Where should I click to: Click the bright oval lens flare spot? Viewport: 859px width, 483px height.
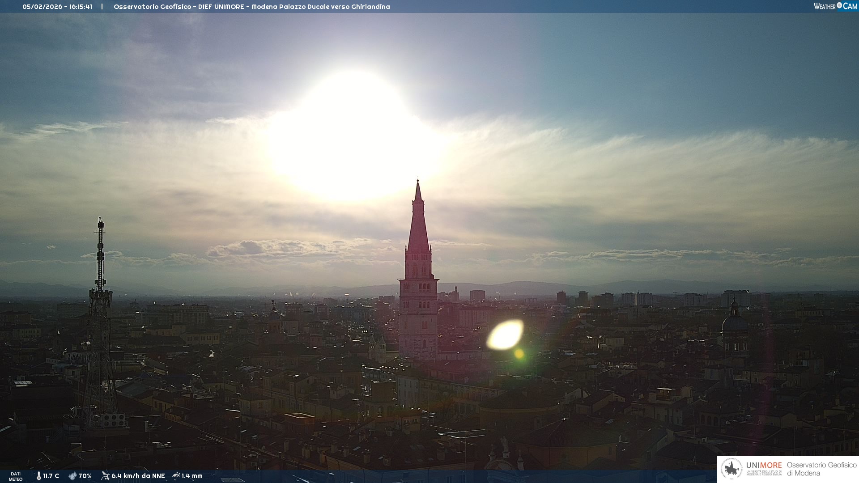tap(505, 335)
